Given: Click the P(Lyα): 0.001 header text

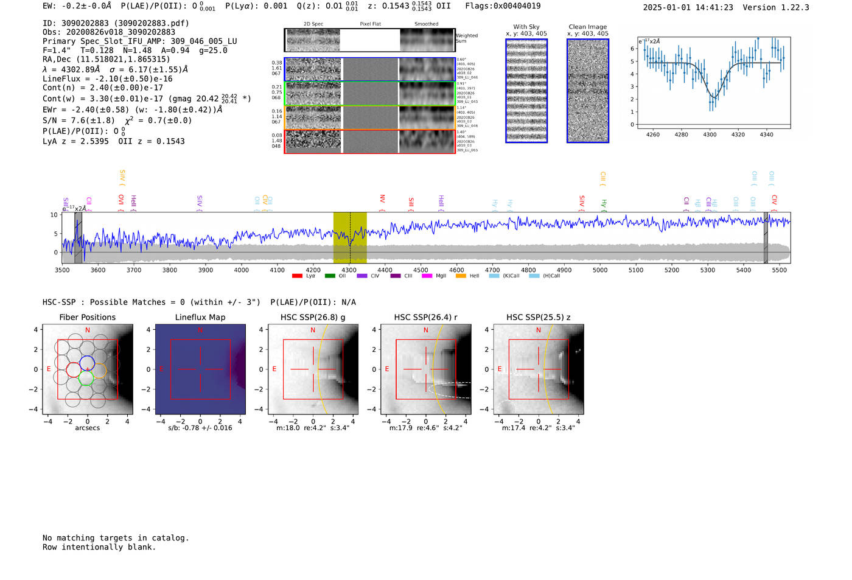Looking at the screenshot, I should [256, 6].
